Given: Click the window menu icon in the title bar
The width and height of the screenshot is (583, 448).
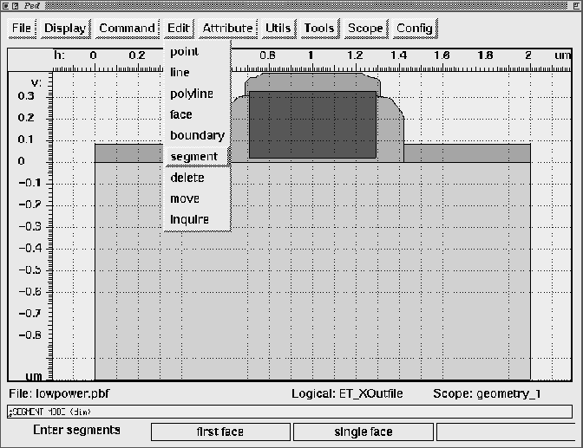Looking at the screenshot, I should pos(5,5).
